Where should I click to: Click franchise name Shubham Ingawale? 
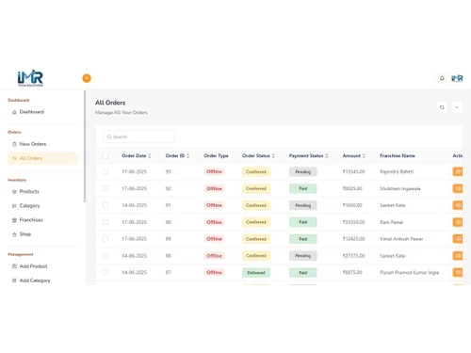[400, 188]
